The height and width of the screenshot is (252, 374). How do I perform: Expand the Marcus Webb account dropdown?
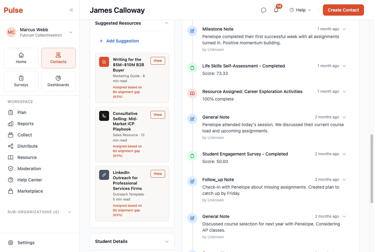[x=71, y=32]
